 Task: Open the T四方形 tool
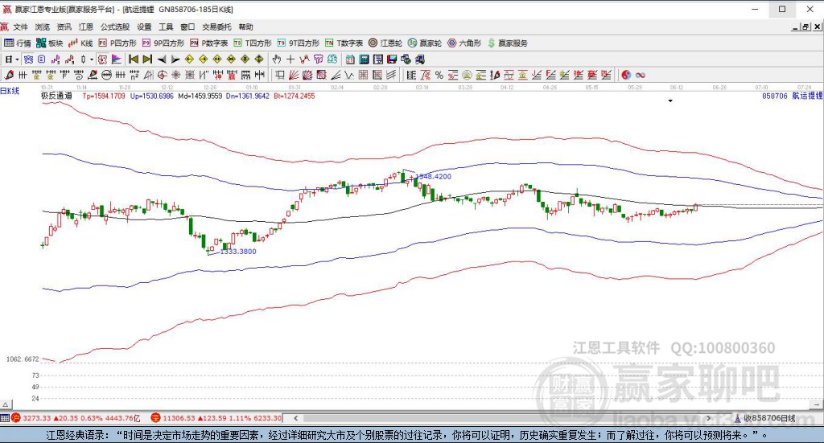[x=252, y=43]
